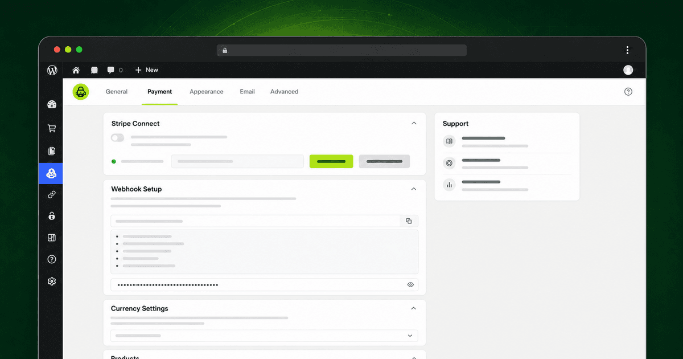Click the browser lock icon in address bar
This screenshot has height=359, width=683.
click(225, 50)
